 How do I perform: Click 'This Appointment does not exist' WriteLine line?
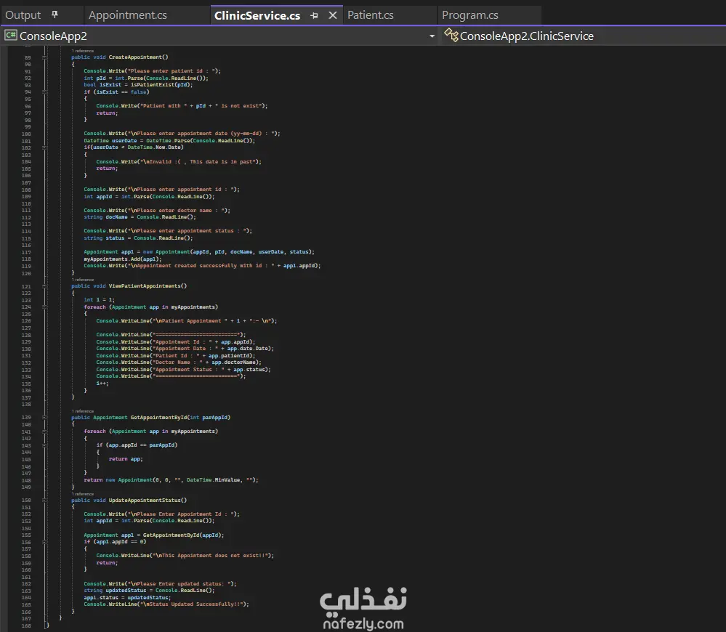tap(185, 555)
